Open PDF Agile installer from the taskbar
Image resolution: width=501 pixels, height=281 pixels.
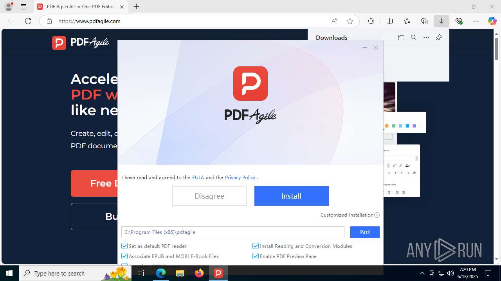[x=218, y=273]
